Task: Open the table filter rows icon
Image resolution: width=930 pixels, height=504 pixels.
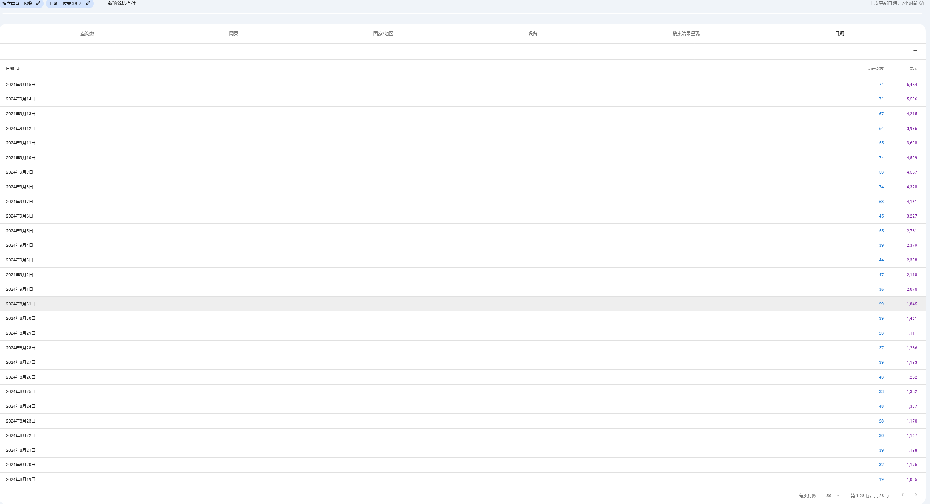Action: (x=915, y=51)
